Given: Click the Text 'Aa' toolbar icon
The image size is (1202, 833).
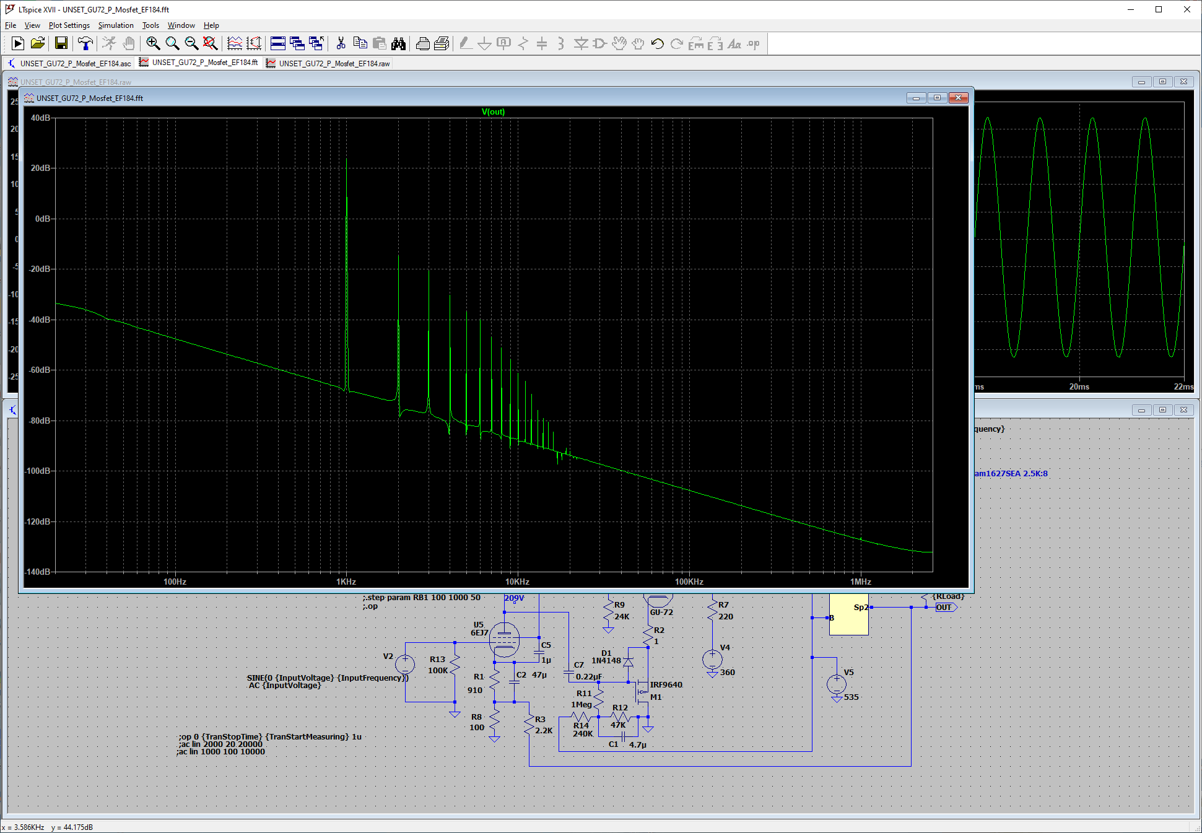Looking at the screenshot, I should tap(734, 43).
